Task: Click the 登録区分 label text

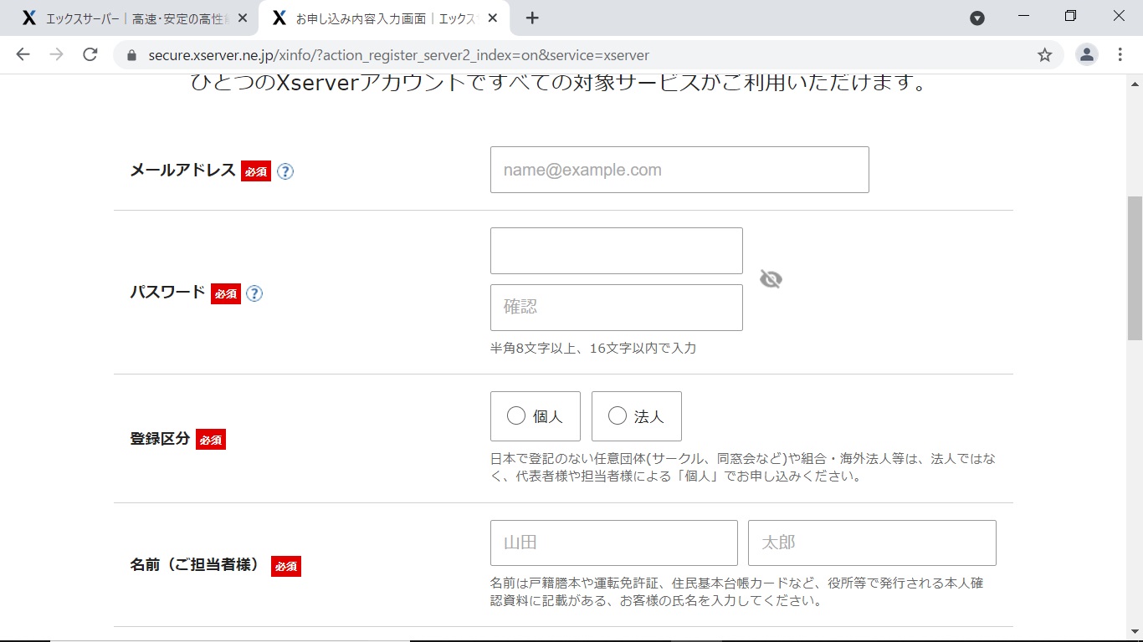Action: [x=160, y=439]
